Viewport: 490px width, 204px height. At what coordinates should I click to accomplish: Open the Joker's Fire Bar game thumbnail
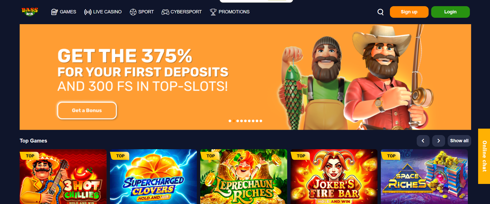pyautogui.click(x=334, y=176)
